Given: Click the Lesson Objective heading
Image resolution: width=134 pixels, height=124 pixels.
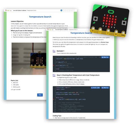Looking at the screenshot, I should (x=17, y=21).
